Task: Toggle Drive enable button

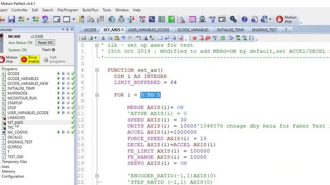Action: pyautogui.click(x=30, y=60)
